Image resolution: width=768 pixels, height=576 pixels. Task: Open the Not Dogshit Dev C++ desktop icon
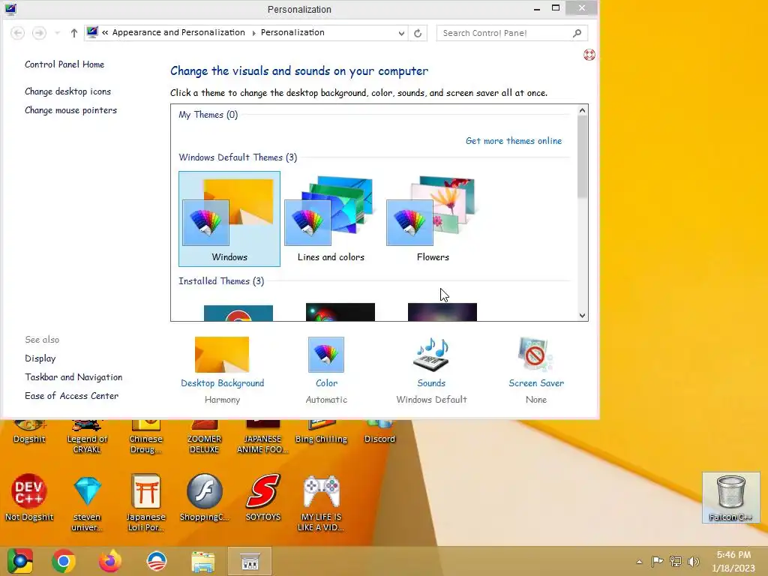pyautogui.click(x=29, y=496)
